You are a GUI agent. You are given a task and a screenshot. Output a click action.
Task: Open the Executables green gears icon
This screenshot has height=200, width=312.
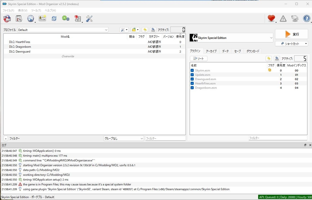click(66, 18)
